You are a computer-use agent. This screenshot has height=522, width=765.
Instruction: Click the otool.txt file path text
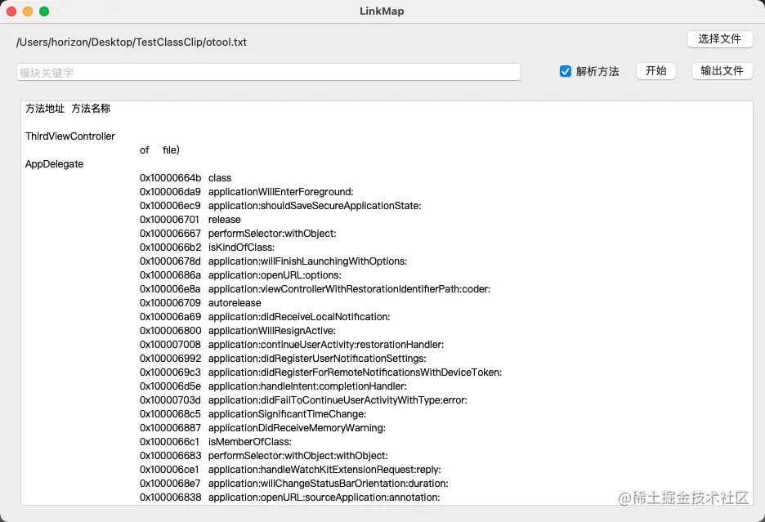pos(132,42)
